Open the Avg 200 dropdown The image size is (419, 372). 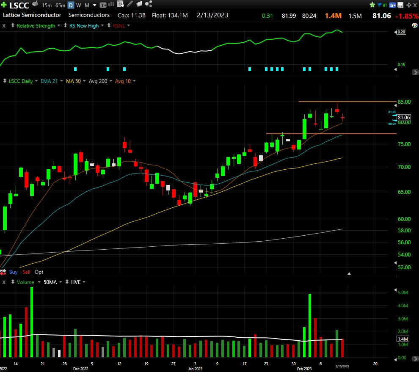pyautogui.click(x=111, y=81)
